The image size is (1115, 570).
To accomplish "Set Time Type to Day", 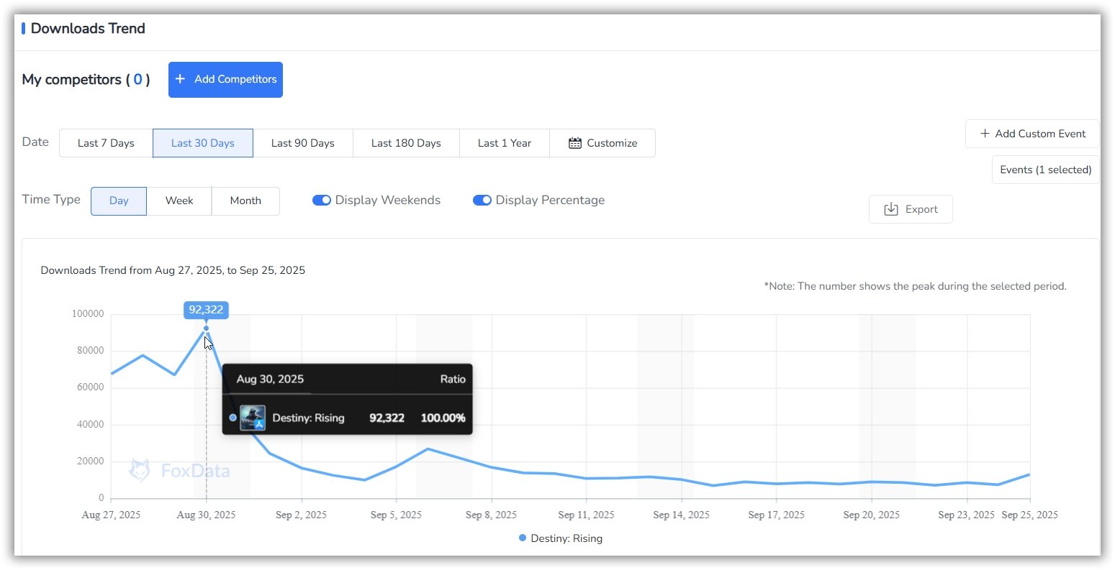I will (x=119, y=201).
